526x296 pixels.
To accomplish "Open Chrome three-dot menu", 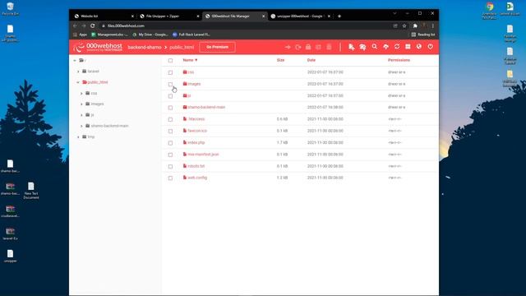I will click(433, 25).
